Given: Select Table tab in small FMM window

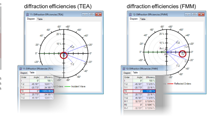Looking at the screenshot, I should [x=135, y=73].
